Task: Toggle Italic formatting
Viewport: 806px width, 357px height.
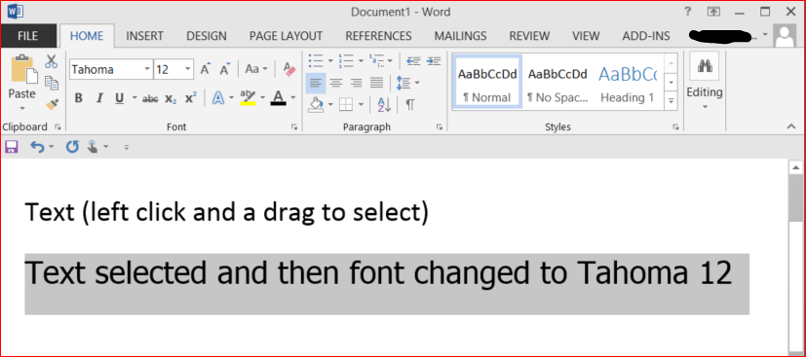Action: 99,98
